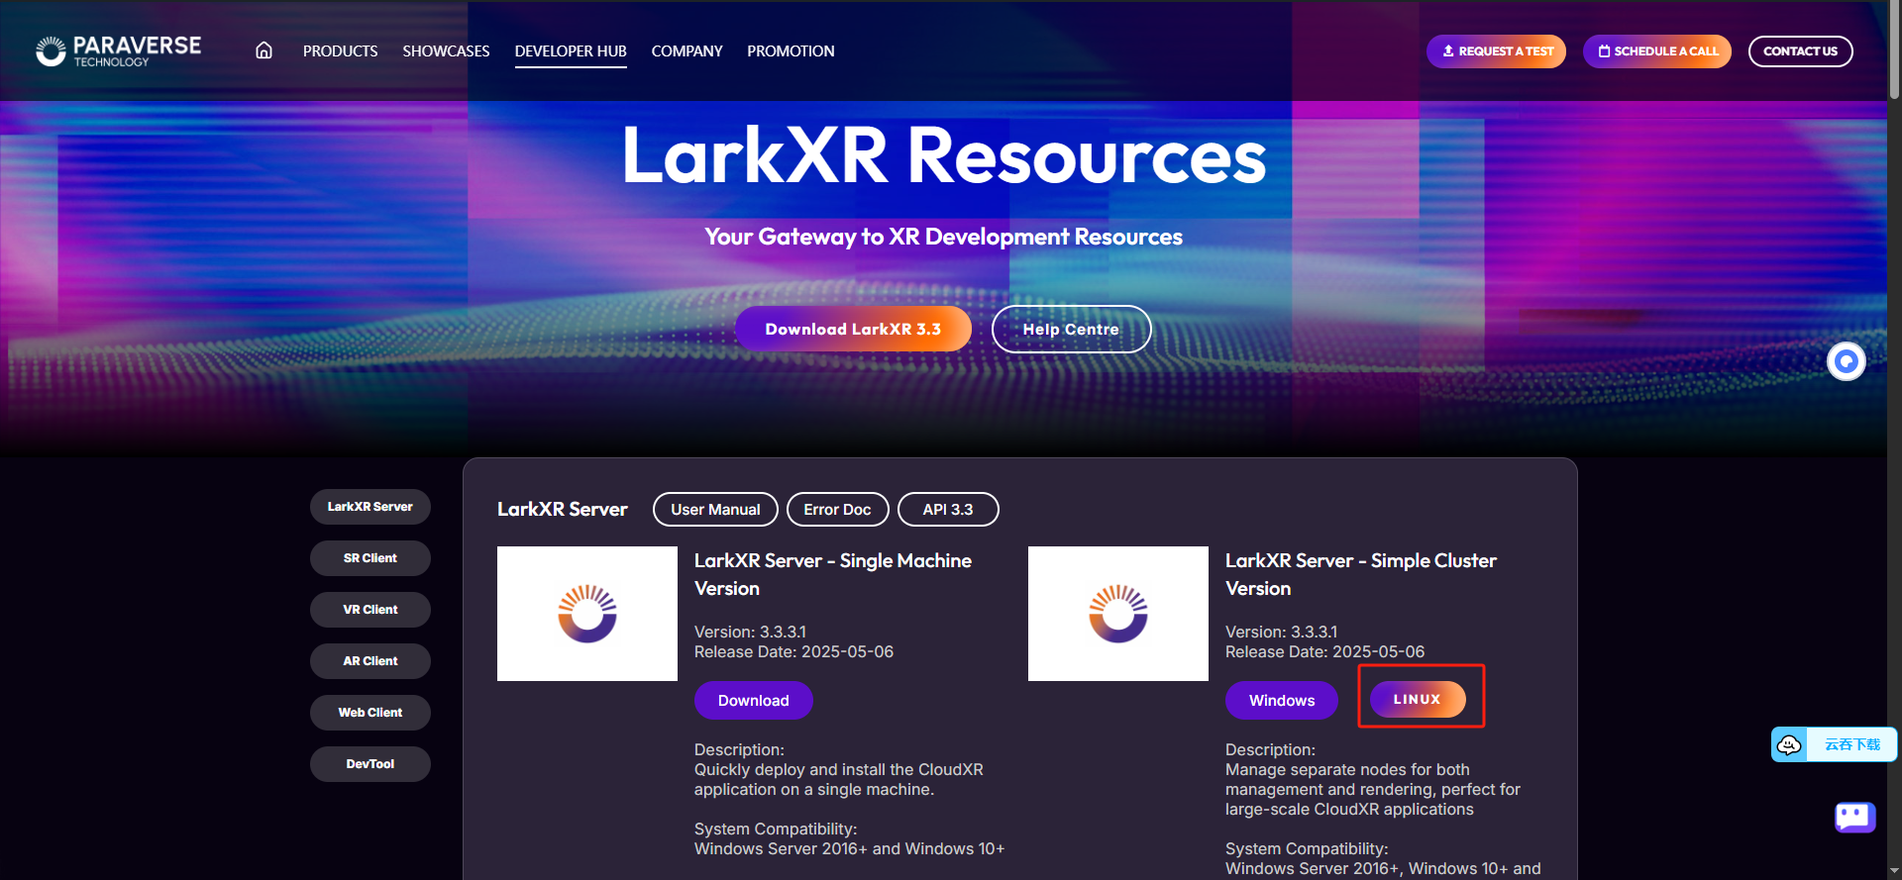The height and width of the screenshot is (880, 1902).
Task: Open the User Manual link
Action: point(715,510)
